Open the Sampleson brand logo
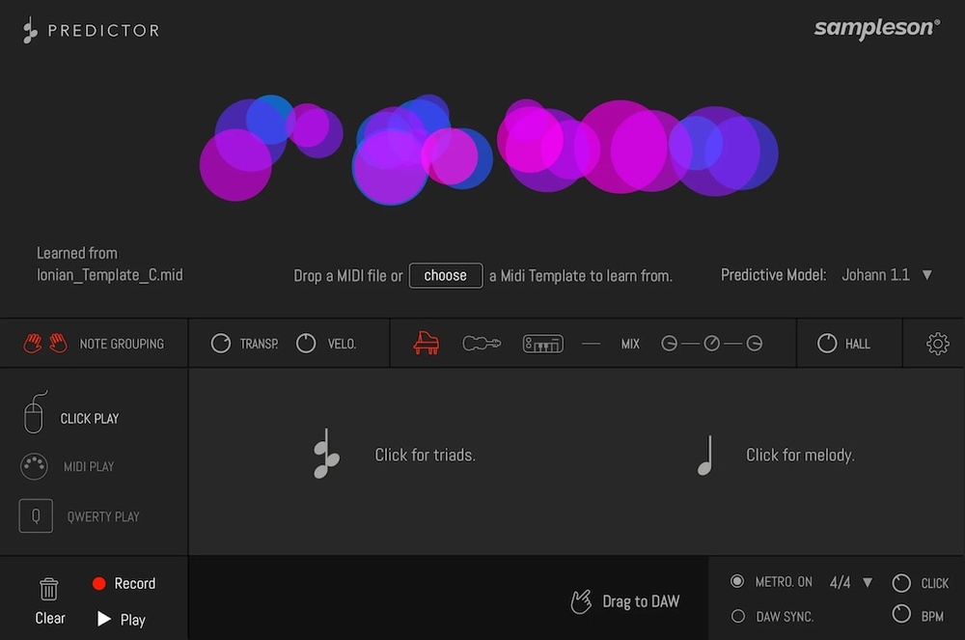The width and height of the screenshot is (965, 640). (876, 28)
